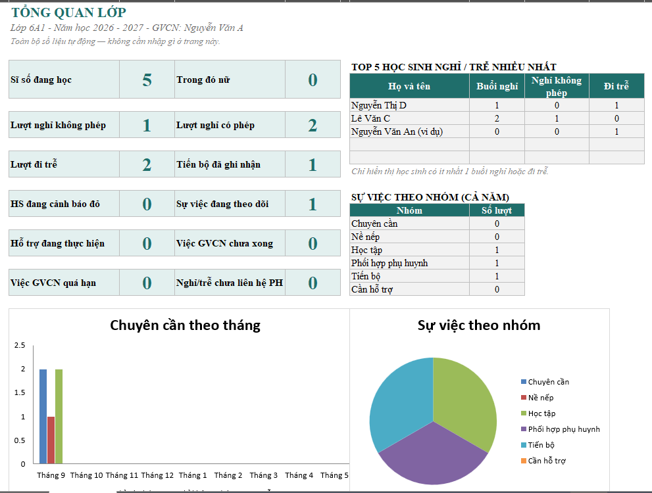Click the "Buổi nghỉ" column header
Screen dimensions: 652x493
tap(497, 86)
